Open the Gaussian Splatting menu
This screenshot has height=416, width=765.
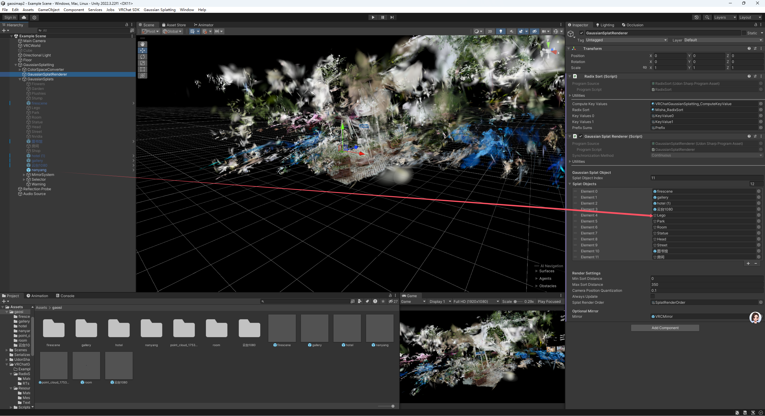click(160, 10)
